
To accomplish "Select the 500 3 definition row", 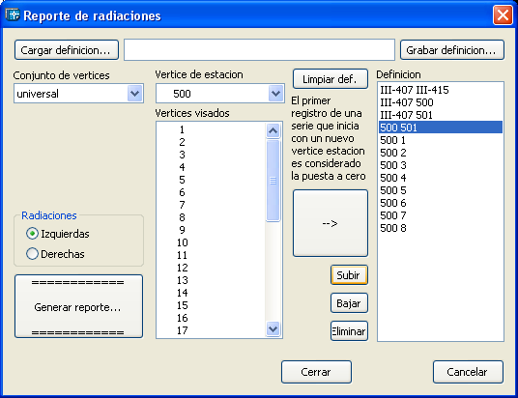I will [x=441, y=165].
